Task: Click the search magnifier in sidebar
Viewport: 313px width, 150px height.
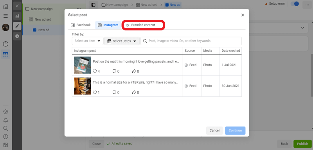Action: click(5, 128)
